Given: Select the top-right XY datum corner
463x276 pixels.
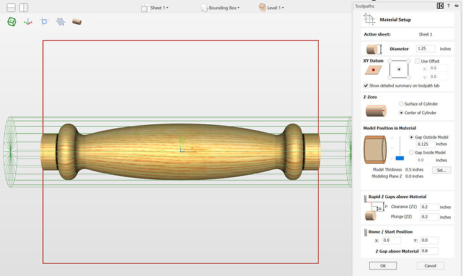Looking at the screenshot, I should [409, 61].
